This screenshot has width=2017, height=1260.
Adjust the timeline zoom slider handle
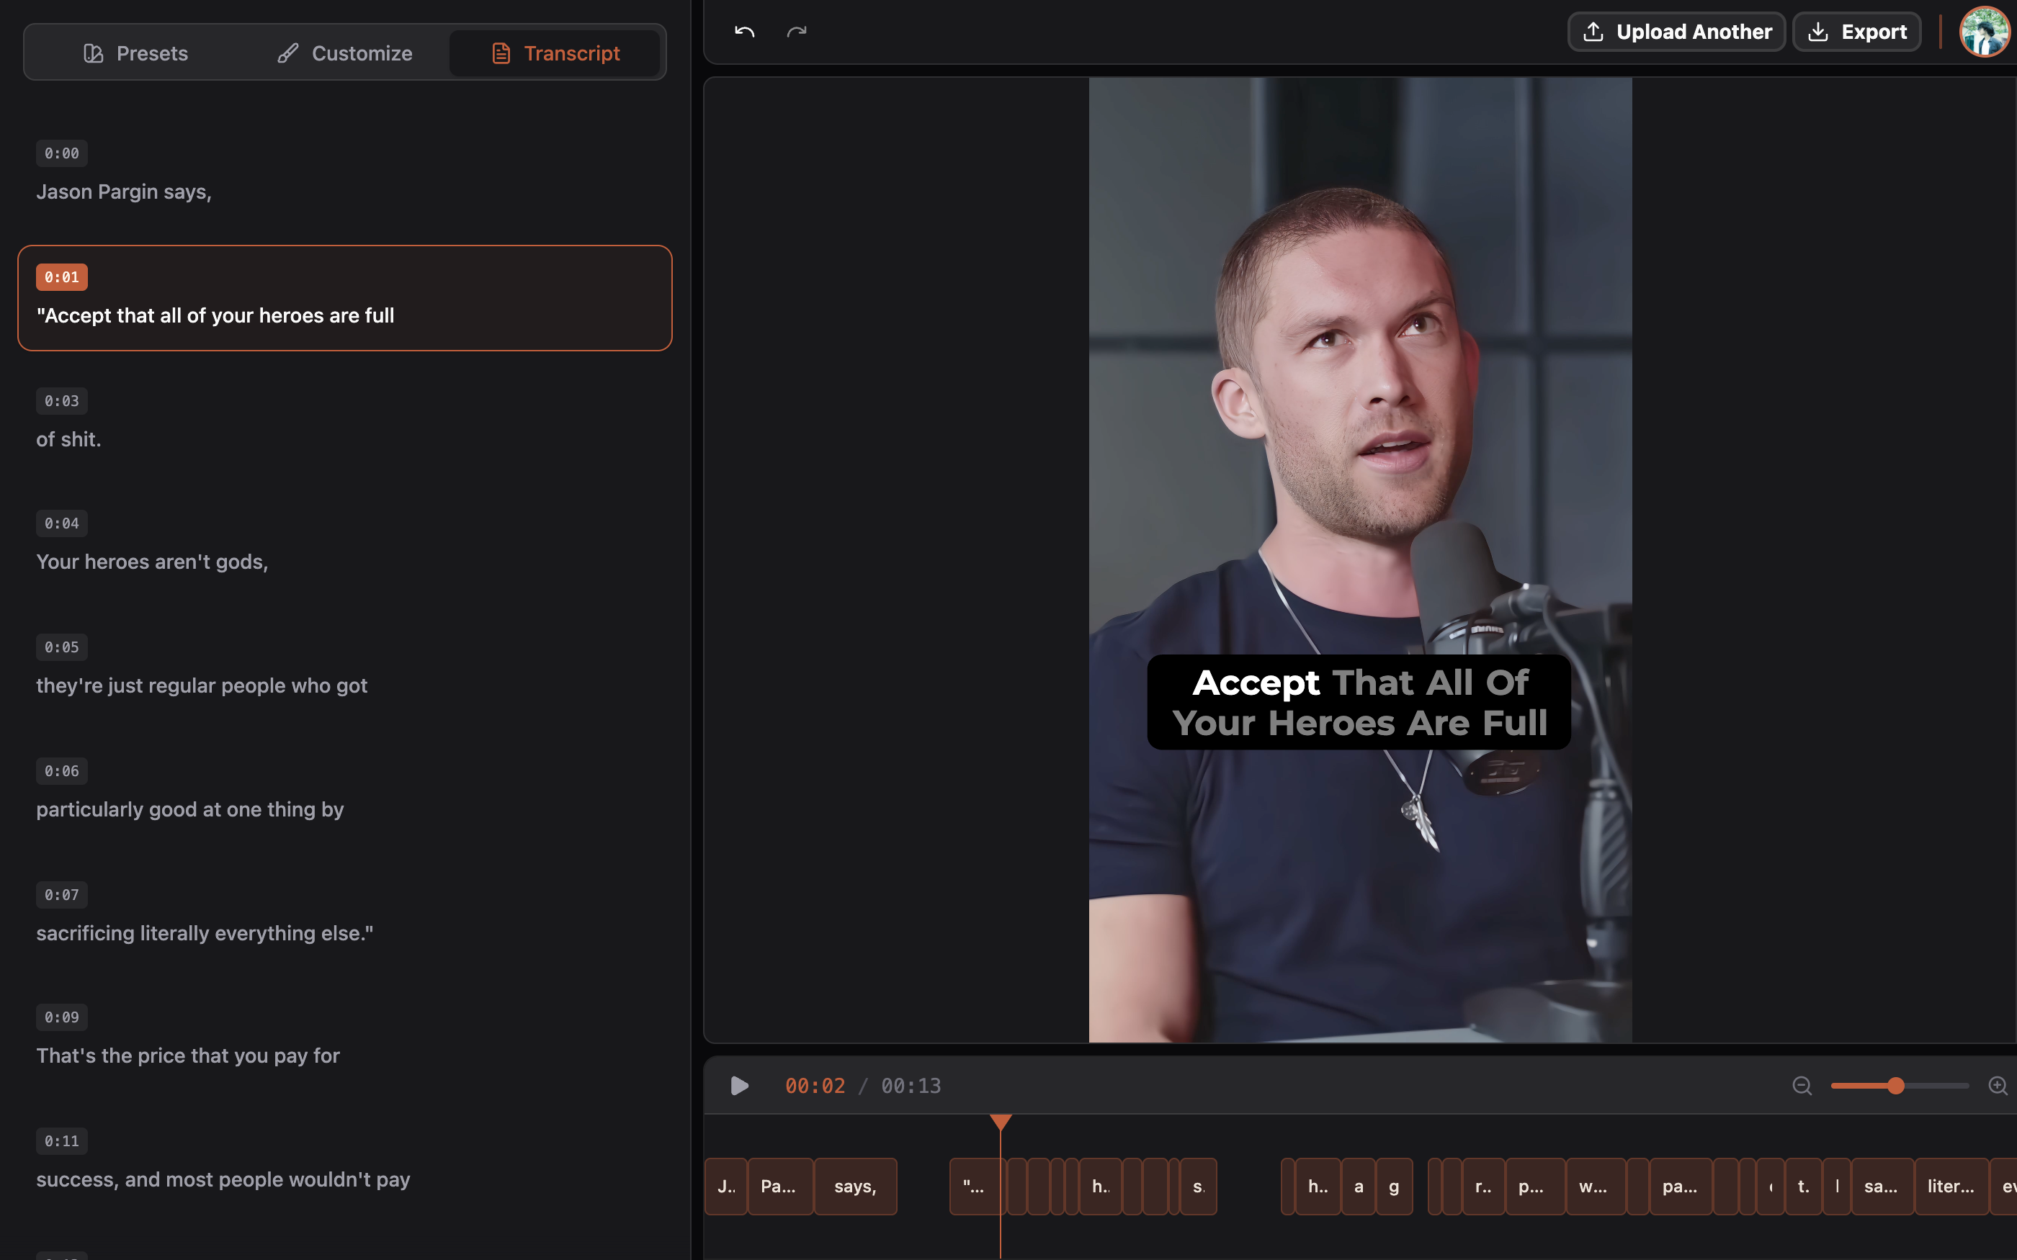[1895, 1086]
